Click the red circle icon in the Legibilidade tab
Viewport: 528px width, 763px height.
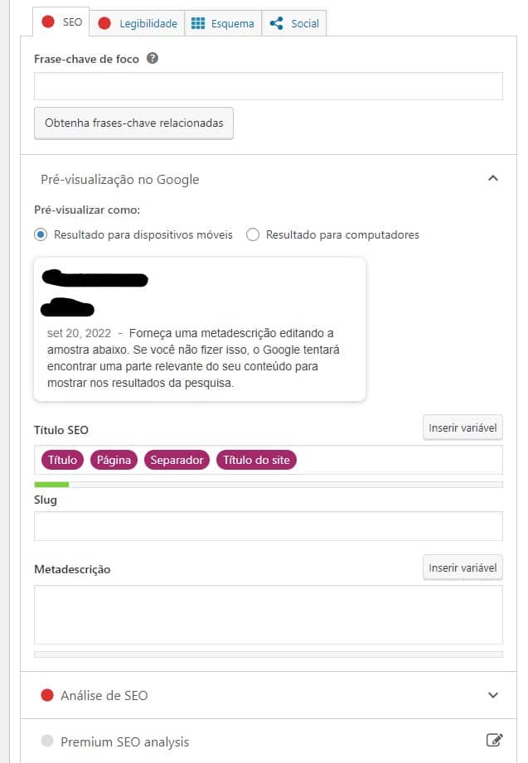point(104,23)
